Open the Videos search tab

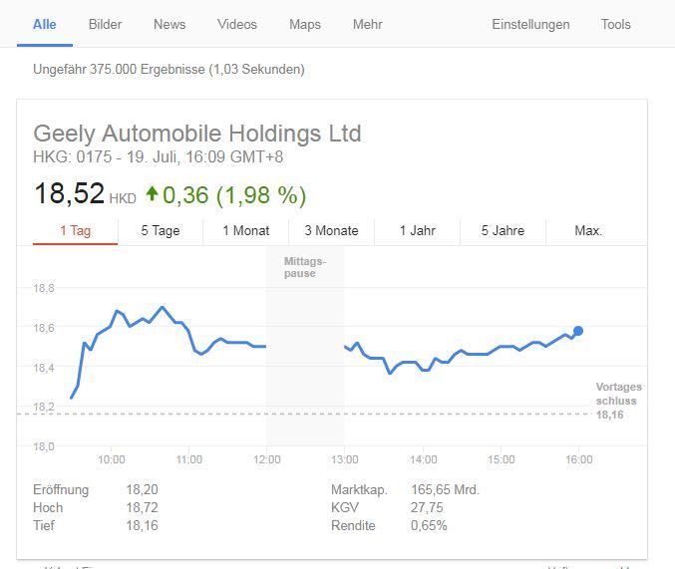point(236,24)
